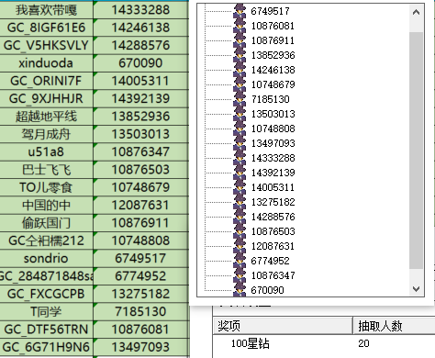Click the user icon beside 13503013 in list
The width and height of the screenshot is (435, 358).
(240, 114)
